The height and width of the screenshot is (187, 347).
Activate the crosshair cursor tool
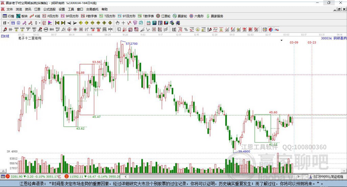click(123, 23)
